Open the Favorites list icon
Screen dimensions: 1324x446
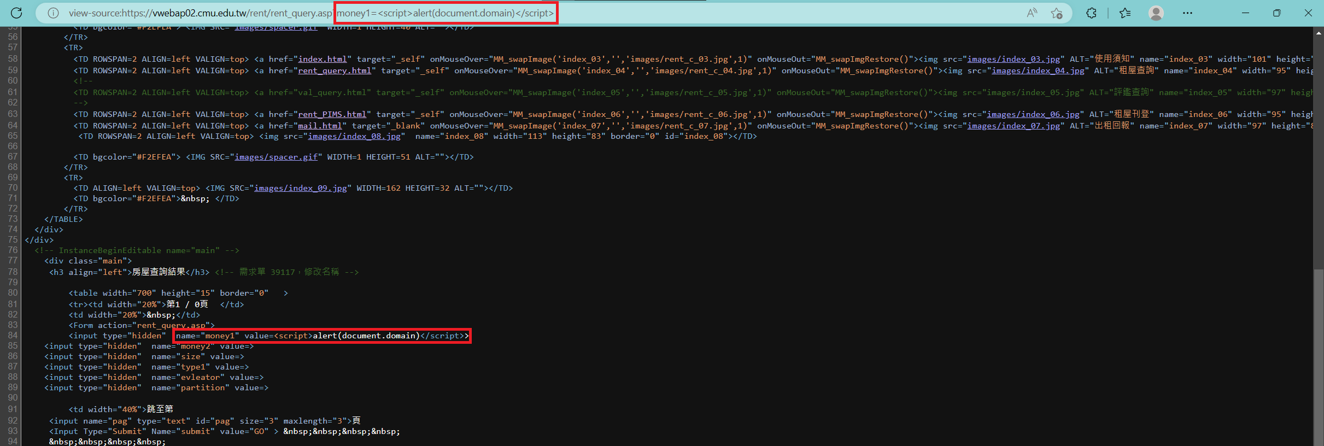point(1125,13)
